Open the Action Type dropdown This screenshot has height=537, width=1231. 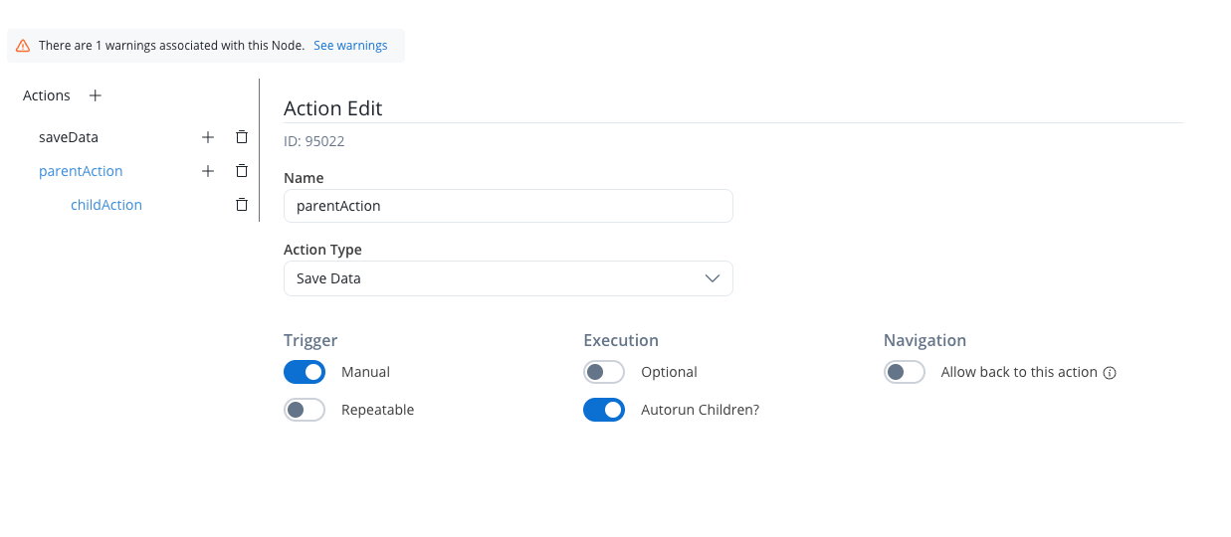tap(508, 278)
